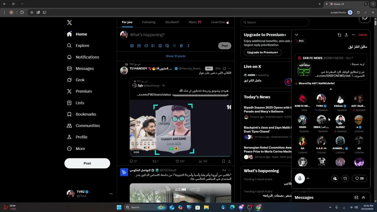Add media image to the new post
This screenshot has height=212, width=377.
132,46
